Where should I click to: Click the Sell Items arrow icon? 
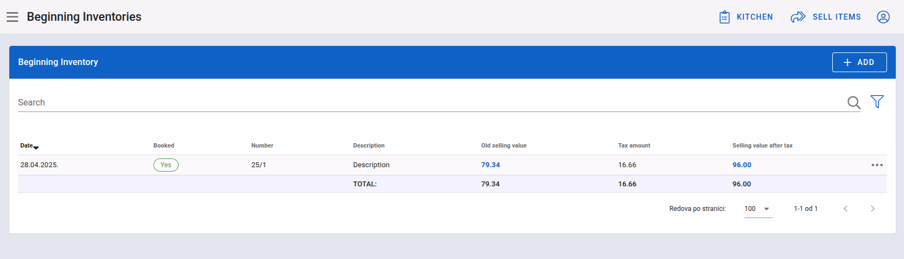coord(798,17)
